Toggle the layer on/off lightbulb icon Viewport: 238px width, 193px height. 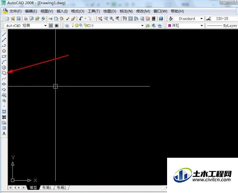coord(73,25)
